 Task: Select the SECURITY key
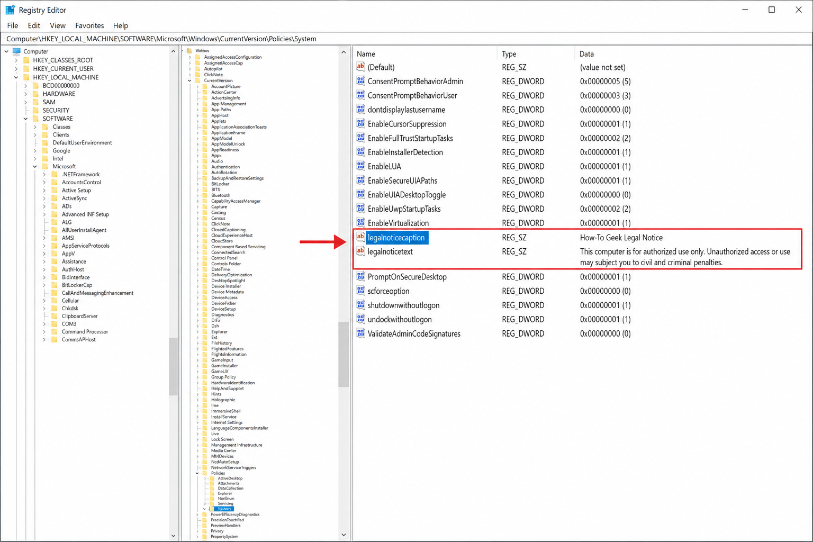click(56, 110)
